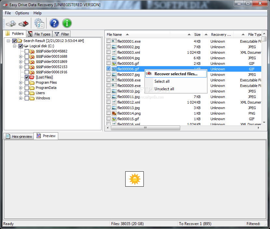Click the sun image preview thumbnail
The image size is (270, 229).
[x=134, y=179]
